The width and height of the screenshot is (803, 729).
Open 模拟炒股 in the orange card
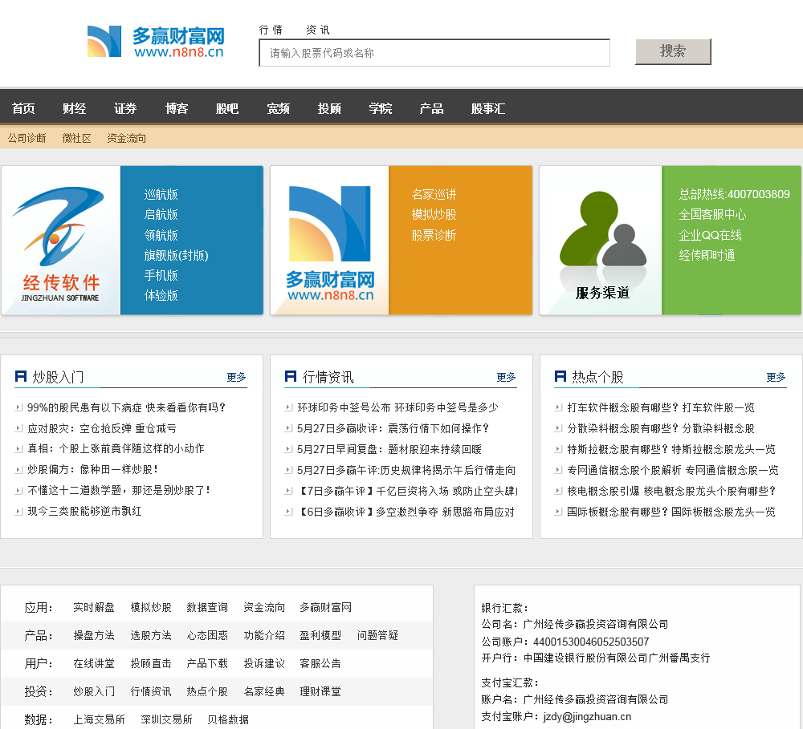434,214
